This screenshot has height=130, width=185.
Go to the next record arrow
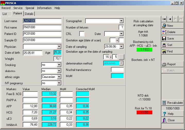[x=175, y=19]
